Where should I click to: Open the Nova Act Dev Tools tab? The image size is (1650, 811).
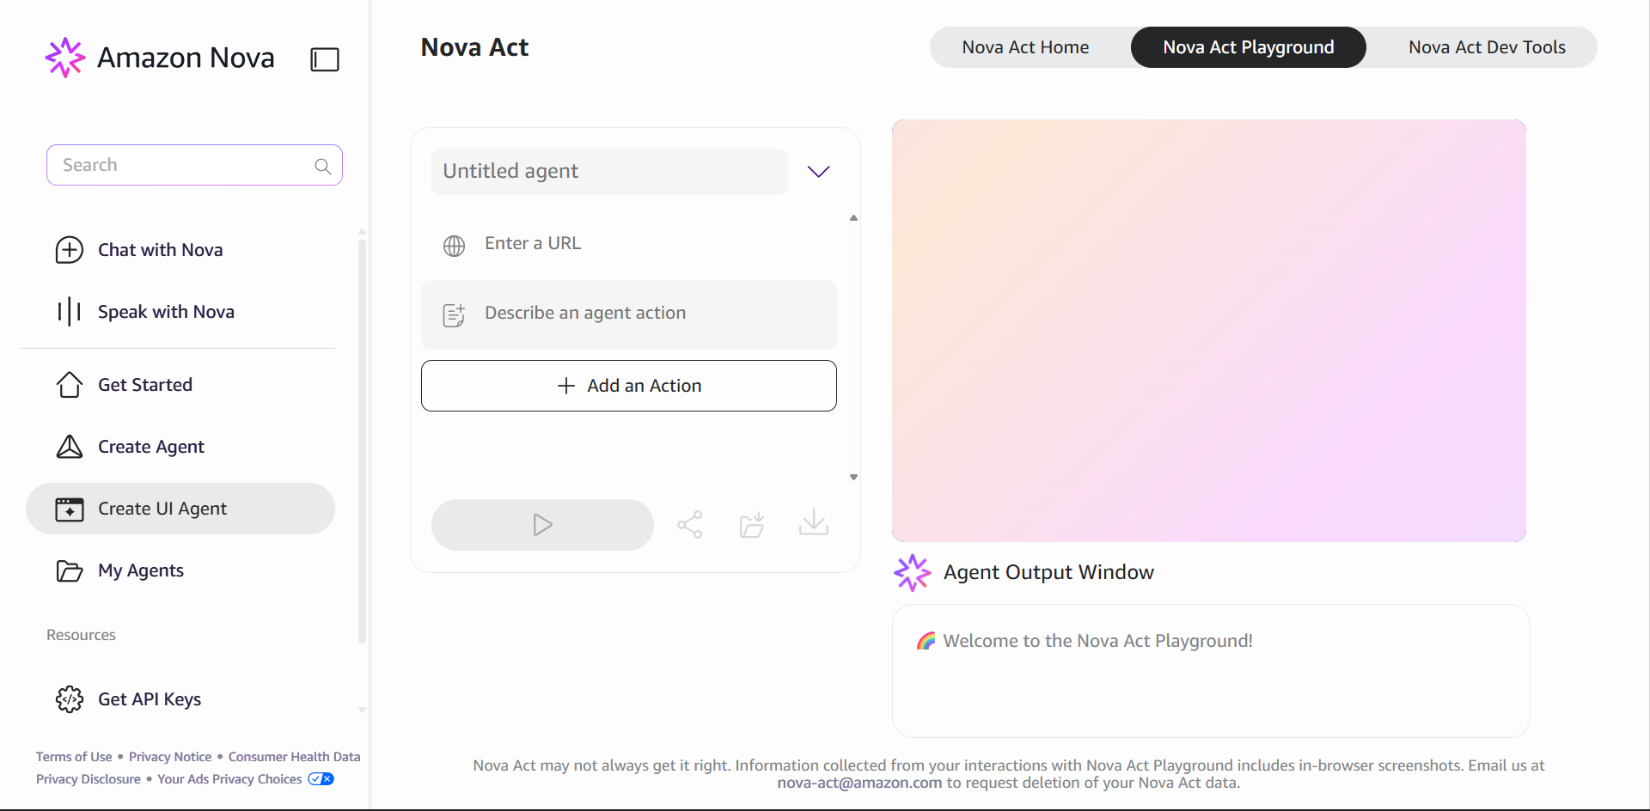[x=1486, y=47]
